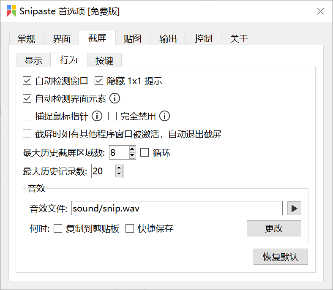Click the history region count field showing 8
This screenshot has width=333, height=290.
[x=119, y=152]
